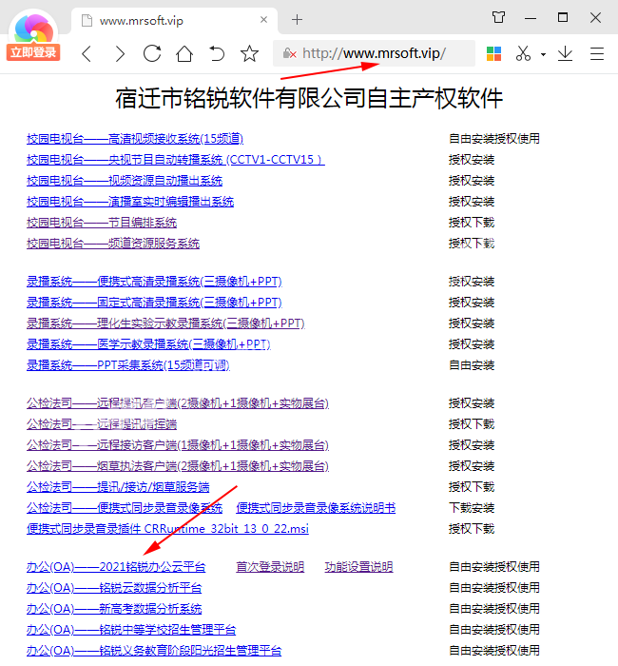Viewport: 618px width, 666px height.
Task: Open 便携式同步录音录像系统说明书 link
Action: click(x=316, y=508)
